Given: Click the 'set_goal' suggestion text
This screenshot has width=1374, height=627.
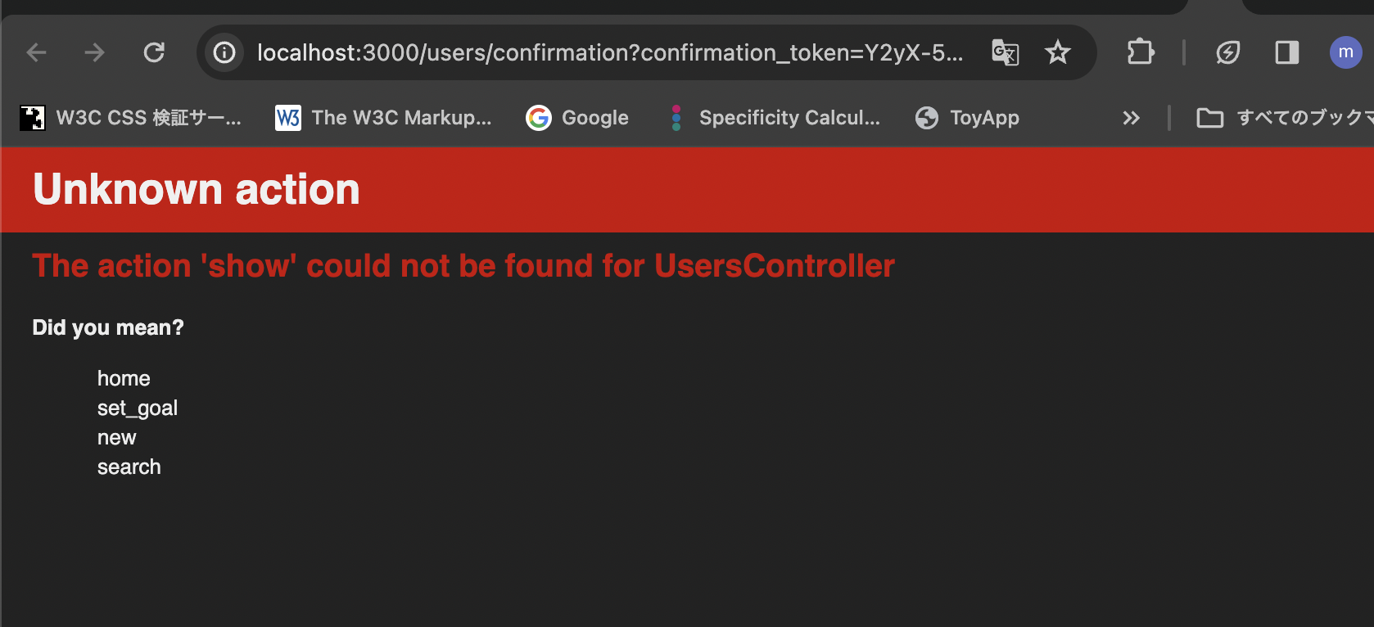Looking at the screenshot, I should [x=138, y=408].
